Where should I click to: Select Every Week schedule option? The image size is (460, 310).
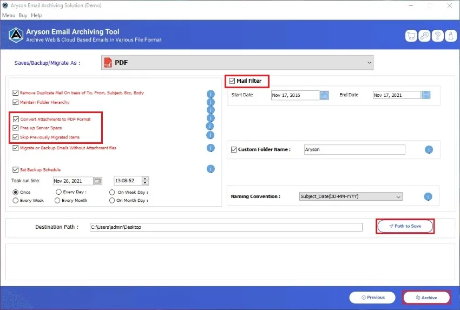[16, 200]
